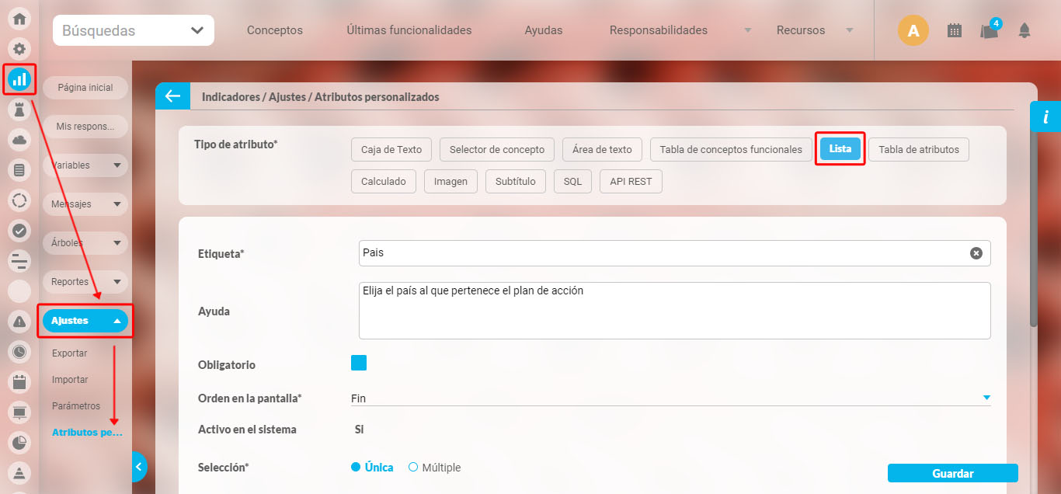Expand Orden en la pantalla dropdown
1061x494 pixels.
click(x=986, y=398)
